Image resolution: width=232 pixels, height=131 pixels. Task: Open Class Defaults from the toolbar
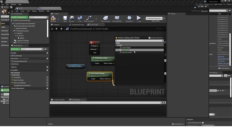[117, 18]
